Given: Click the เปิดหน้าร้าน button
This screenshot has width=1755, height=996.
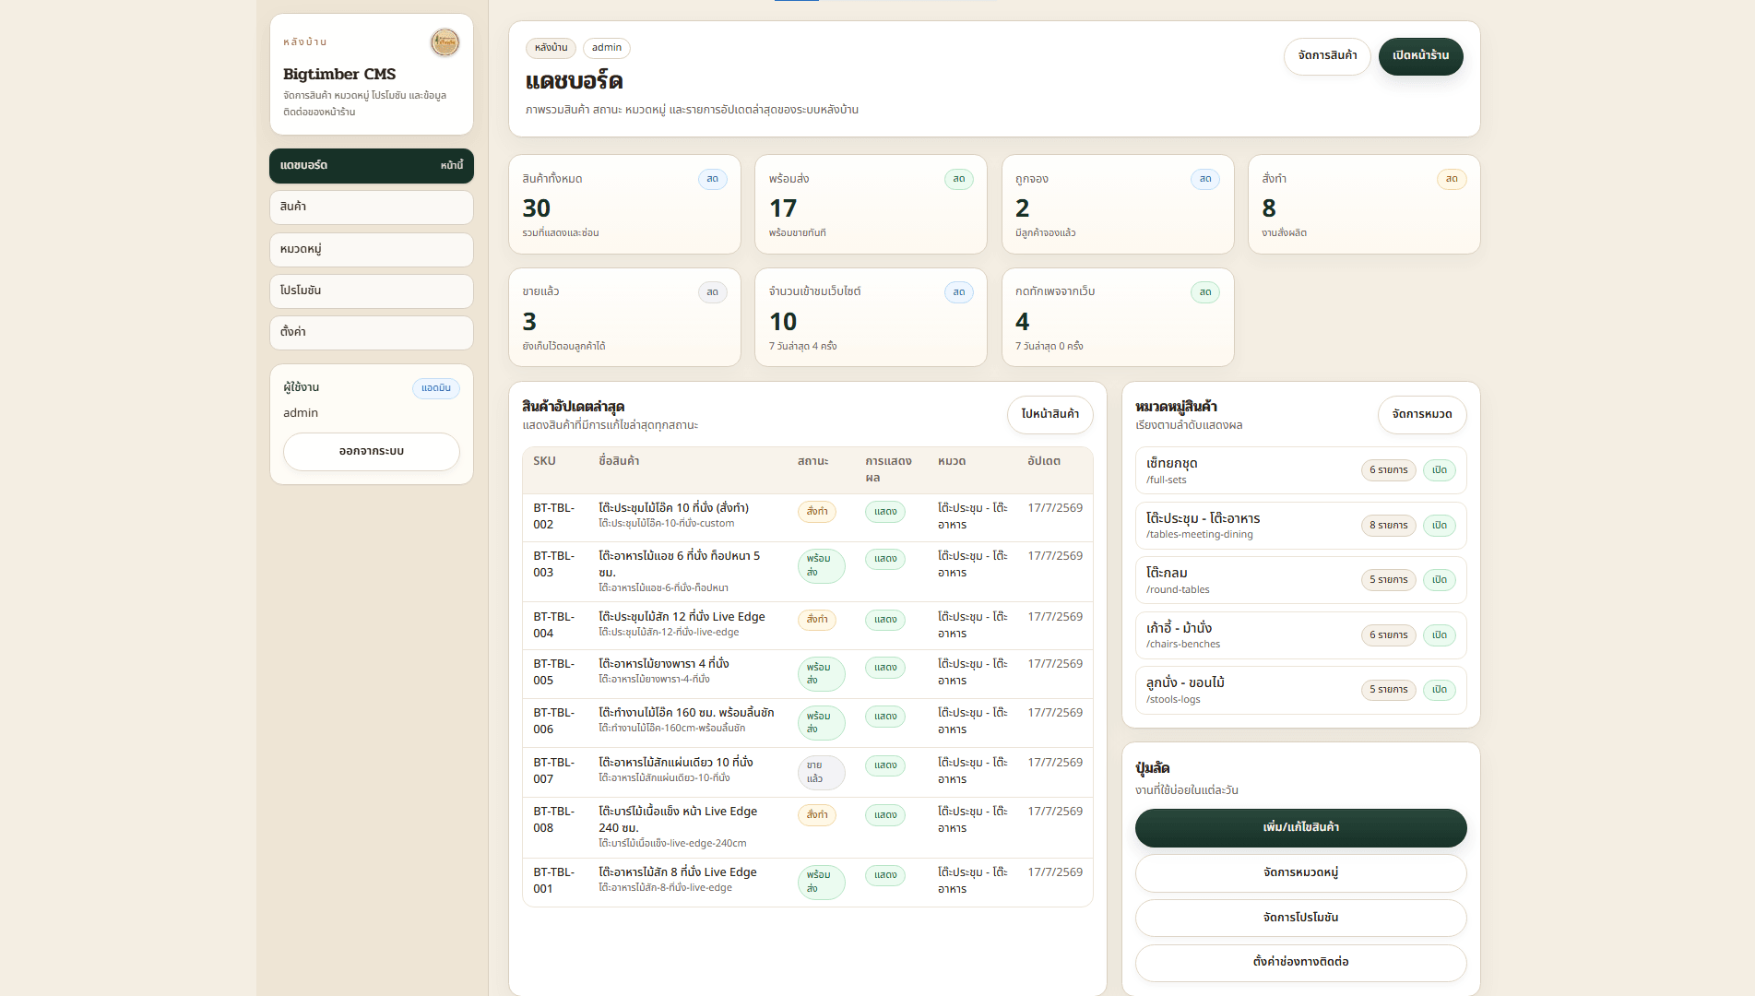Looking at the screenshot, I should [1420, 56].
